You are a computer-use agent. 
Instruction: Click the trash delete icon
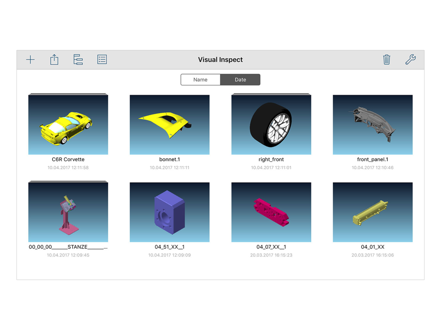tap(387, 59)
